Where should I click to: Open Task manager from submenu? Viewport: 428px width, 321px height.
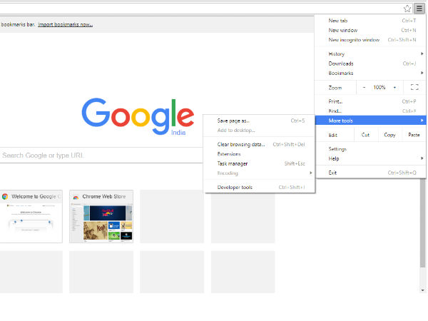pos(233,163)
